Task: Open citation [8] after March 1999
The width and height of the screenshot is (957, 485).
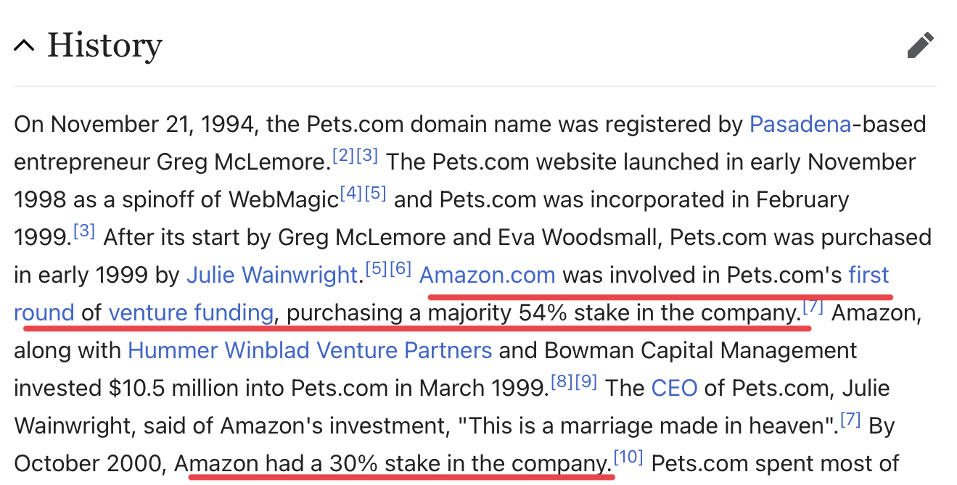Action: coord(561,382)
